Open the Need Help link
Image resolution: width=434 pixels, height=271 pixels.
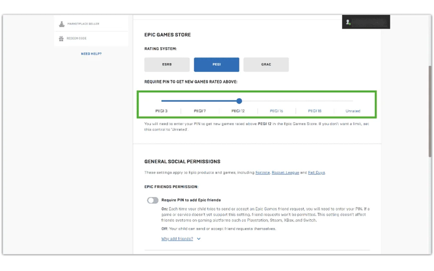92,54
